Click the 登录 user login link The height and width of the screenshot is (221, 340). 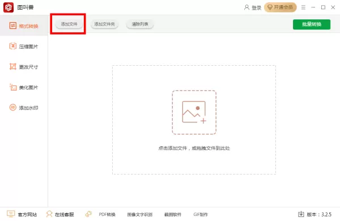(253, 7)
